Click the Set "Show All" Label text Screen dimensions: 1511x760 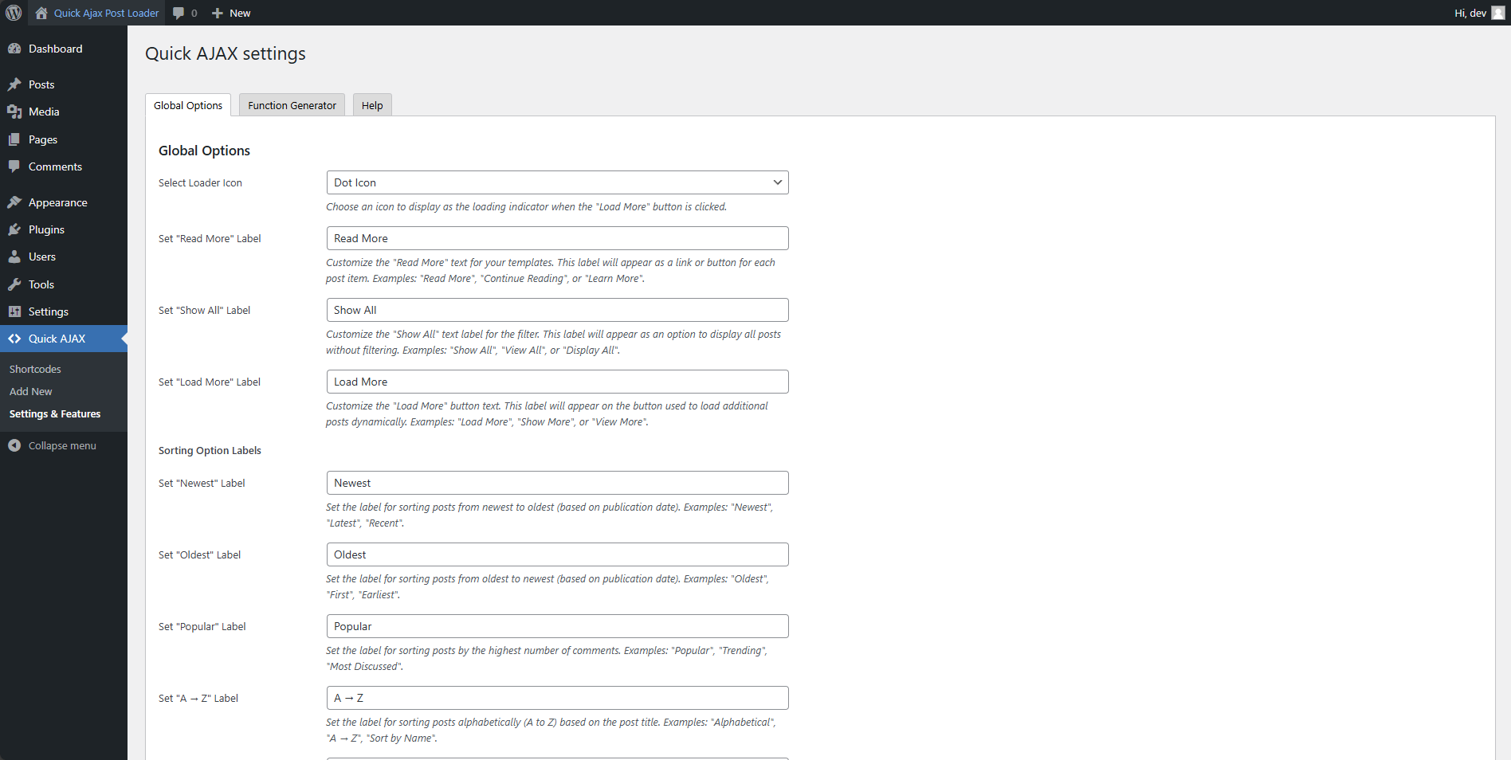[204, 310]
